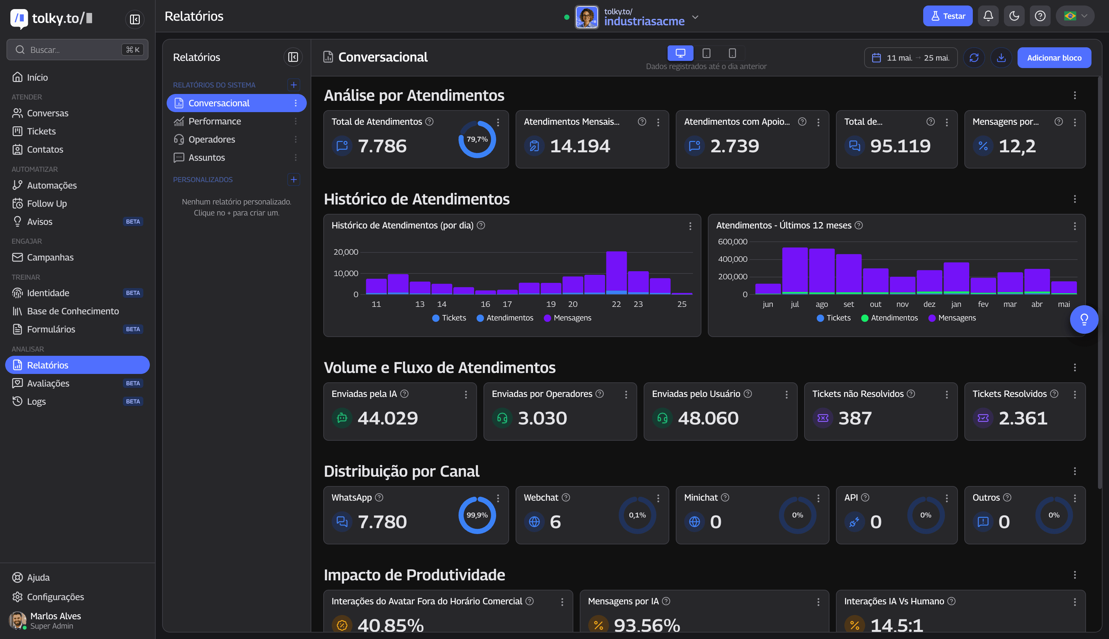Open Contatos in sidebar
The height and width of the screenshot is (639, 1109).
point(77,149)
